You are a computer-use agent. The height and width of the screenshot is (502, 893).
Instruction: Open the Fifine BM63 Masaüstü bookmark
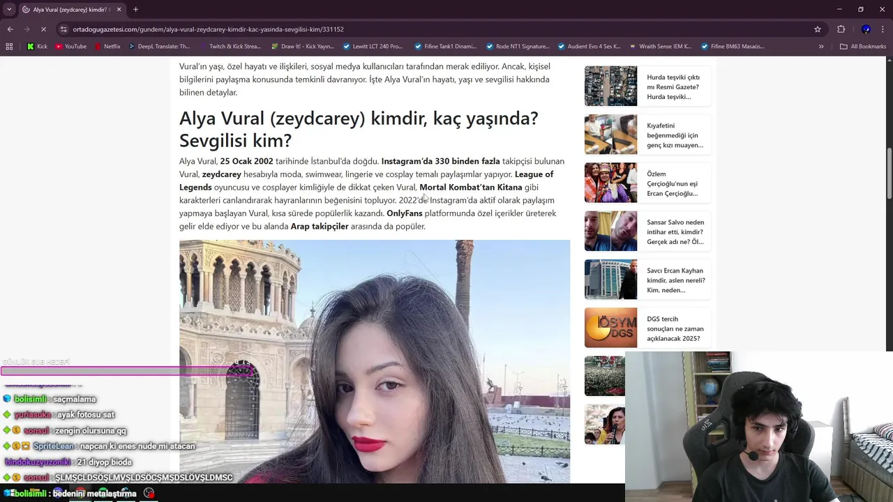click(x=732, y=47)
